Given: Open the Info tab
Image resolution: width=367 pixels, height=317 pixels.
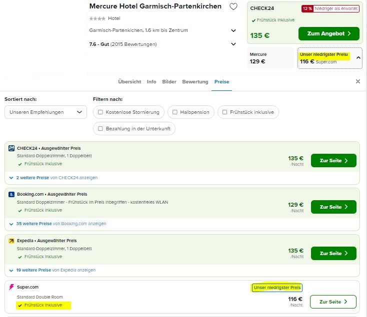Looking at the screenshot, I should 151,82.
